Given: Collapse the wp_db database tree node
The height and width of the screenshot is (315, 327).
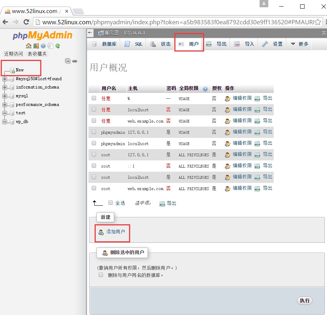Looking at the screenshot, I should (5, 122).
